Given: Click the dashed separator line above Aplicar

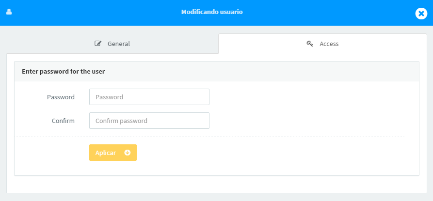Looking at the screenshot, I should (x=209, y=137).
